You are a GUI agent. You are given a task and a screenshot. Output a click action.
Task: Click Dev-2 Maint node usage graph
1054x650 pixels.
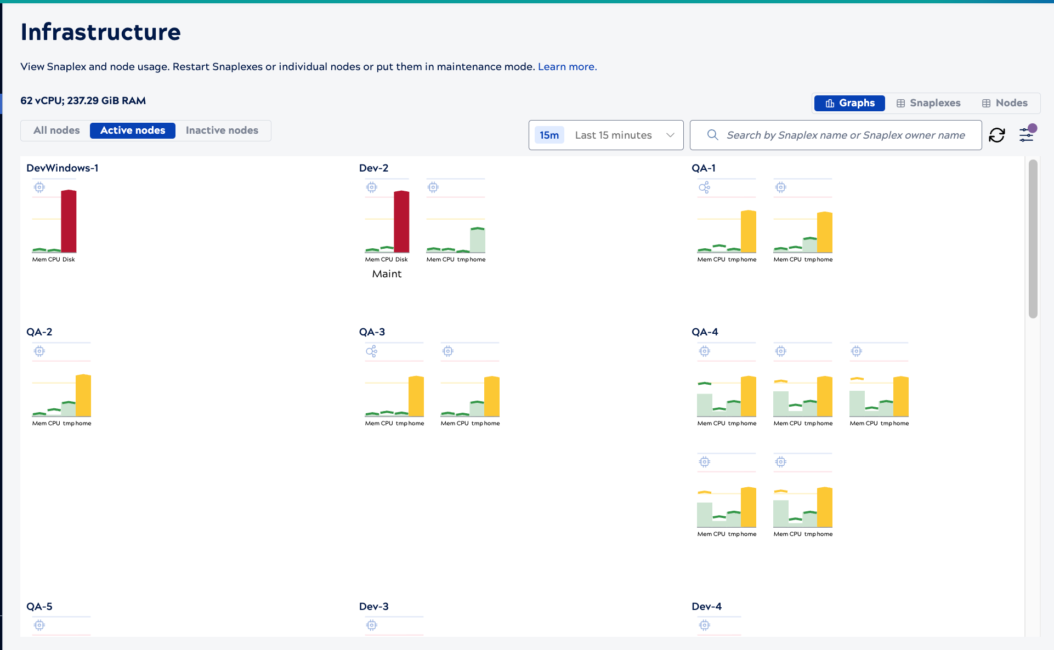click(x=387, y=221)
